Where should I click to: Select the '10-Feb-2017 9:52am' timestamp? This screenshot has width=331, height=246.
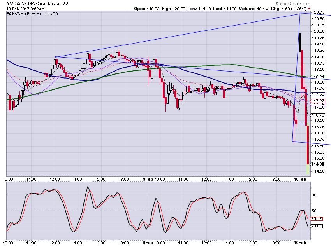coord(26,9)
